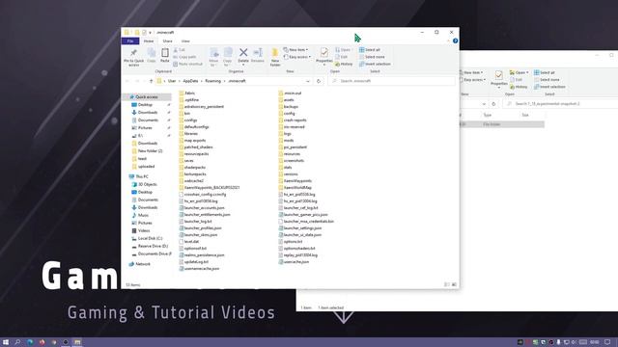Expand the ribbon Delete dropdown arrow
Image resolution: width=618 pixels, height=347 pixels.
243,65
